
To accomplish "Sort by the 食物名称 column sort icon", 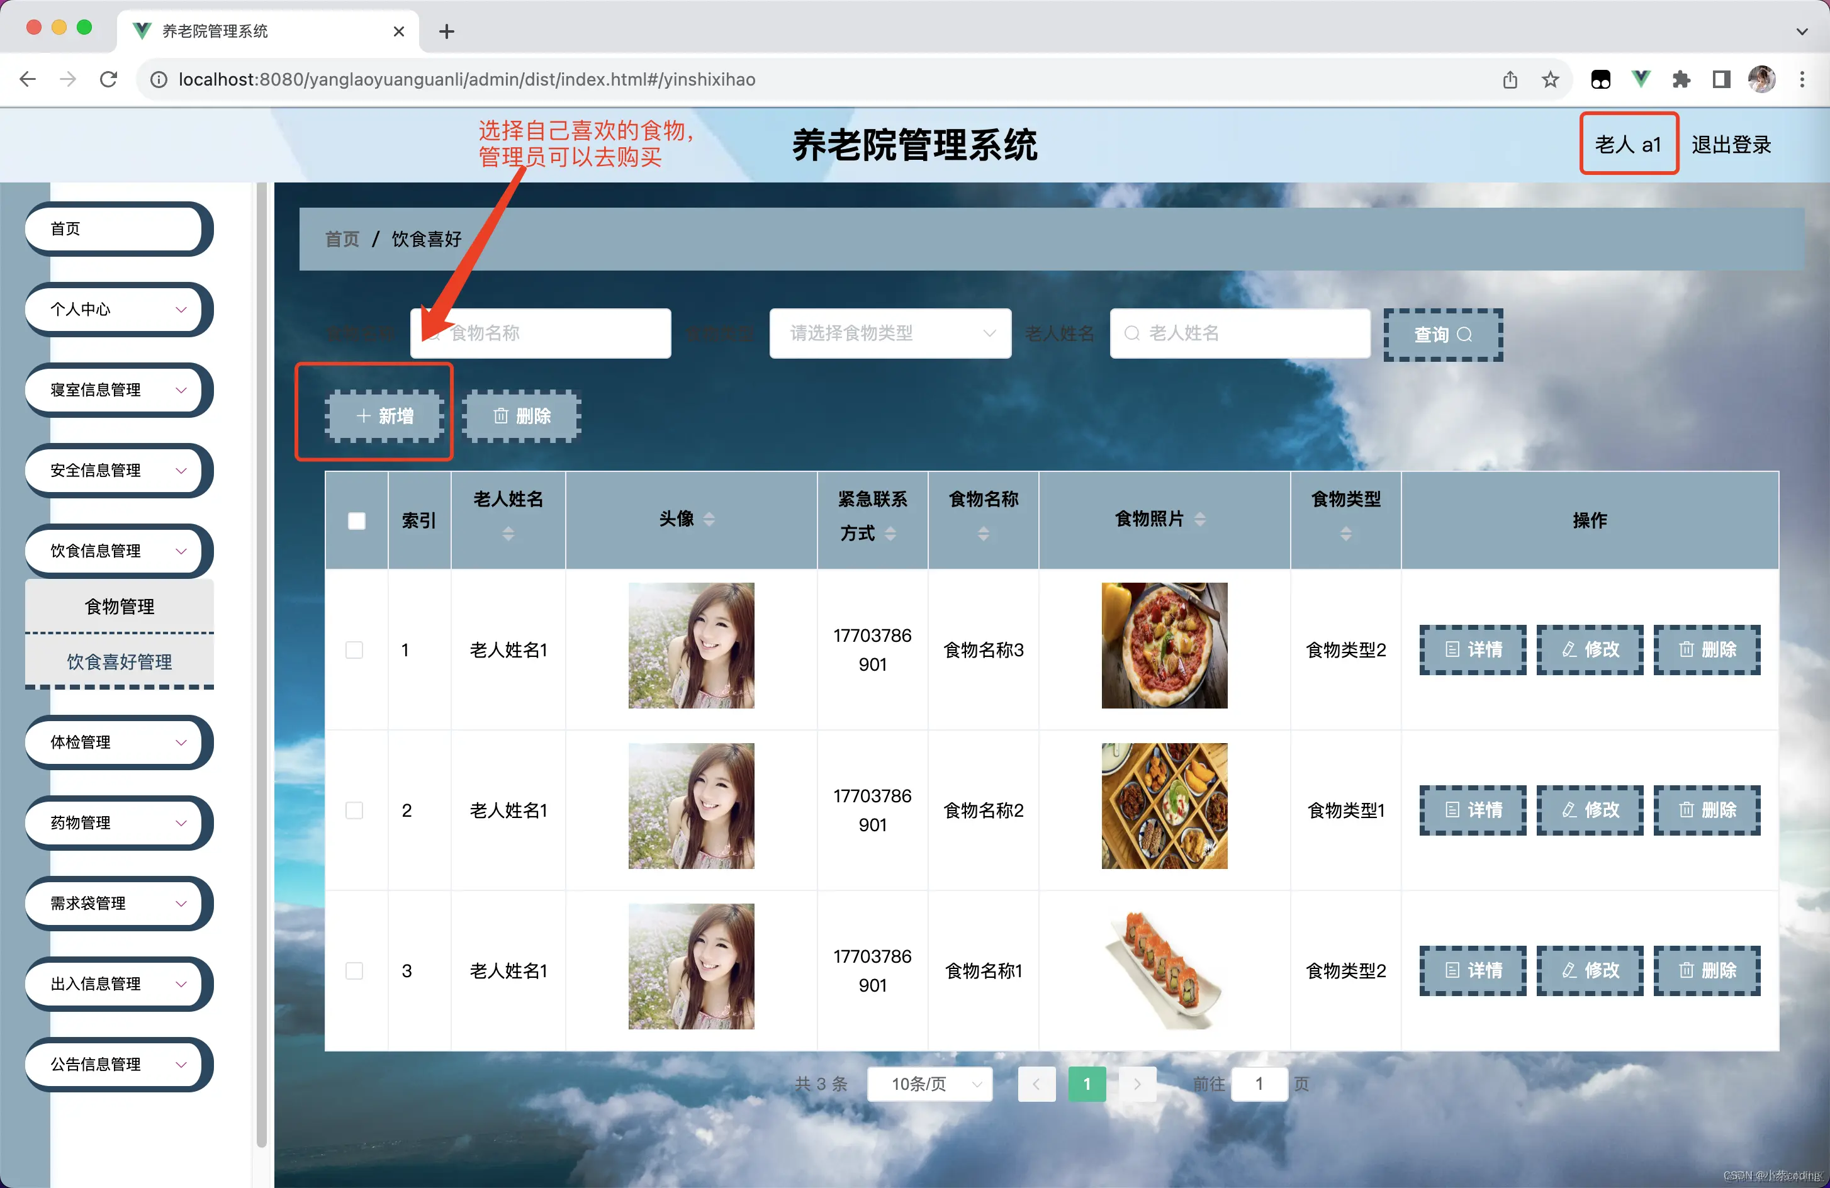I will pos(983,533).
